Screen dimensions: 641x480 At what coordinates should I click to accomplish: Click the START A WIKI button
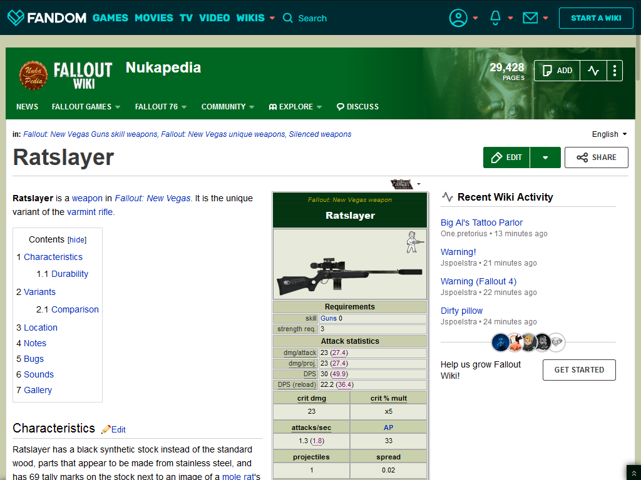click(x=596, y=18)
